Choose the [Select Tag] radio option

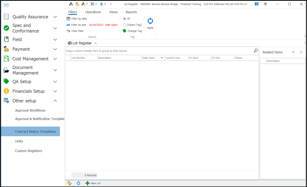coord(124,25)
